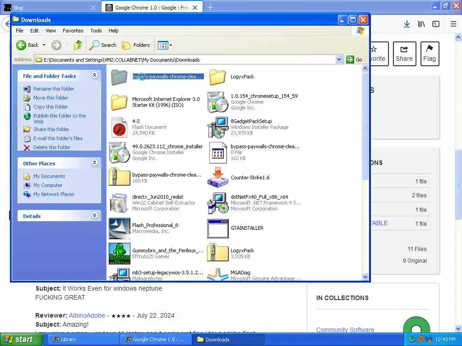Screen dimensions: 462x346
Task: Click E-mail this folder's files
Action: [x=58, y=138]
